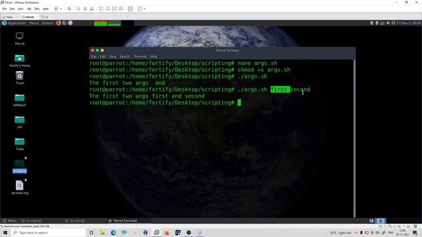Open fortify's Home folder icon
422x237 pixels.
[19, 61]
